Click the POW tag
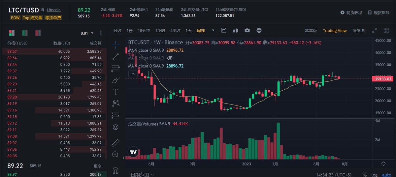 coord(15,18)
